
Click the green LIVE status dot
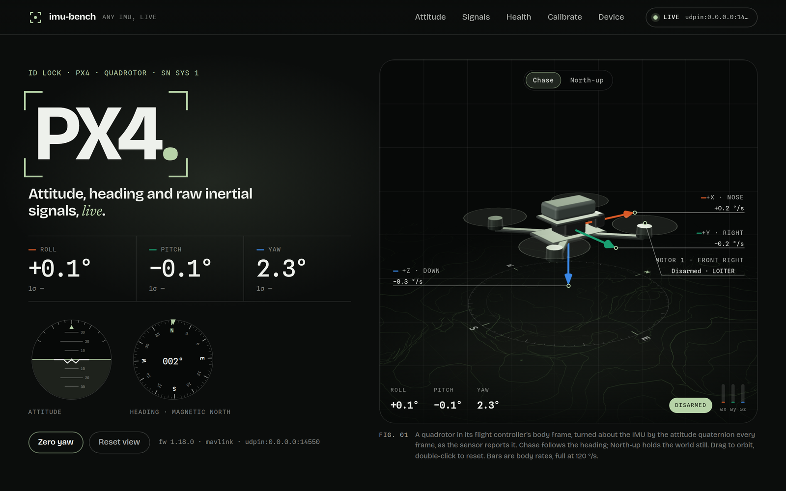655,17
